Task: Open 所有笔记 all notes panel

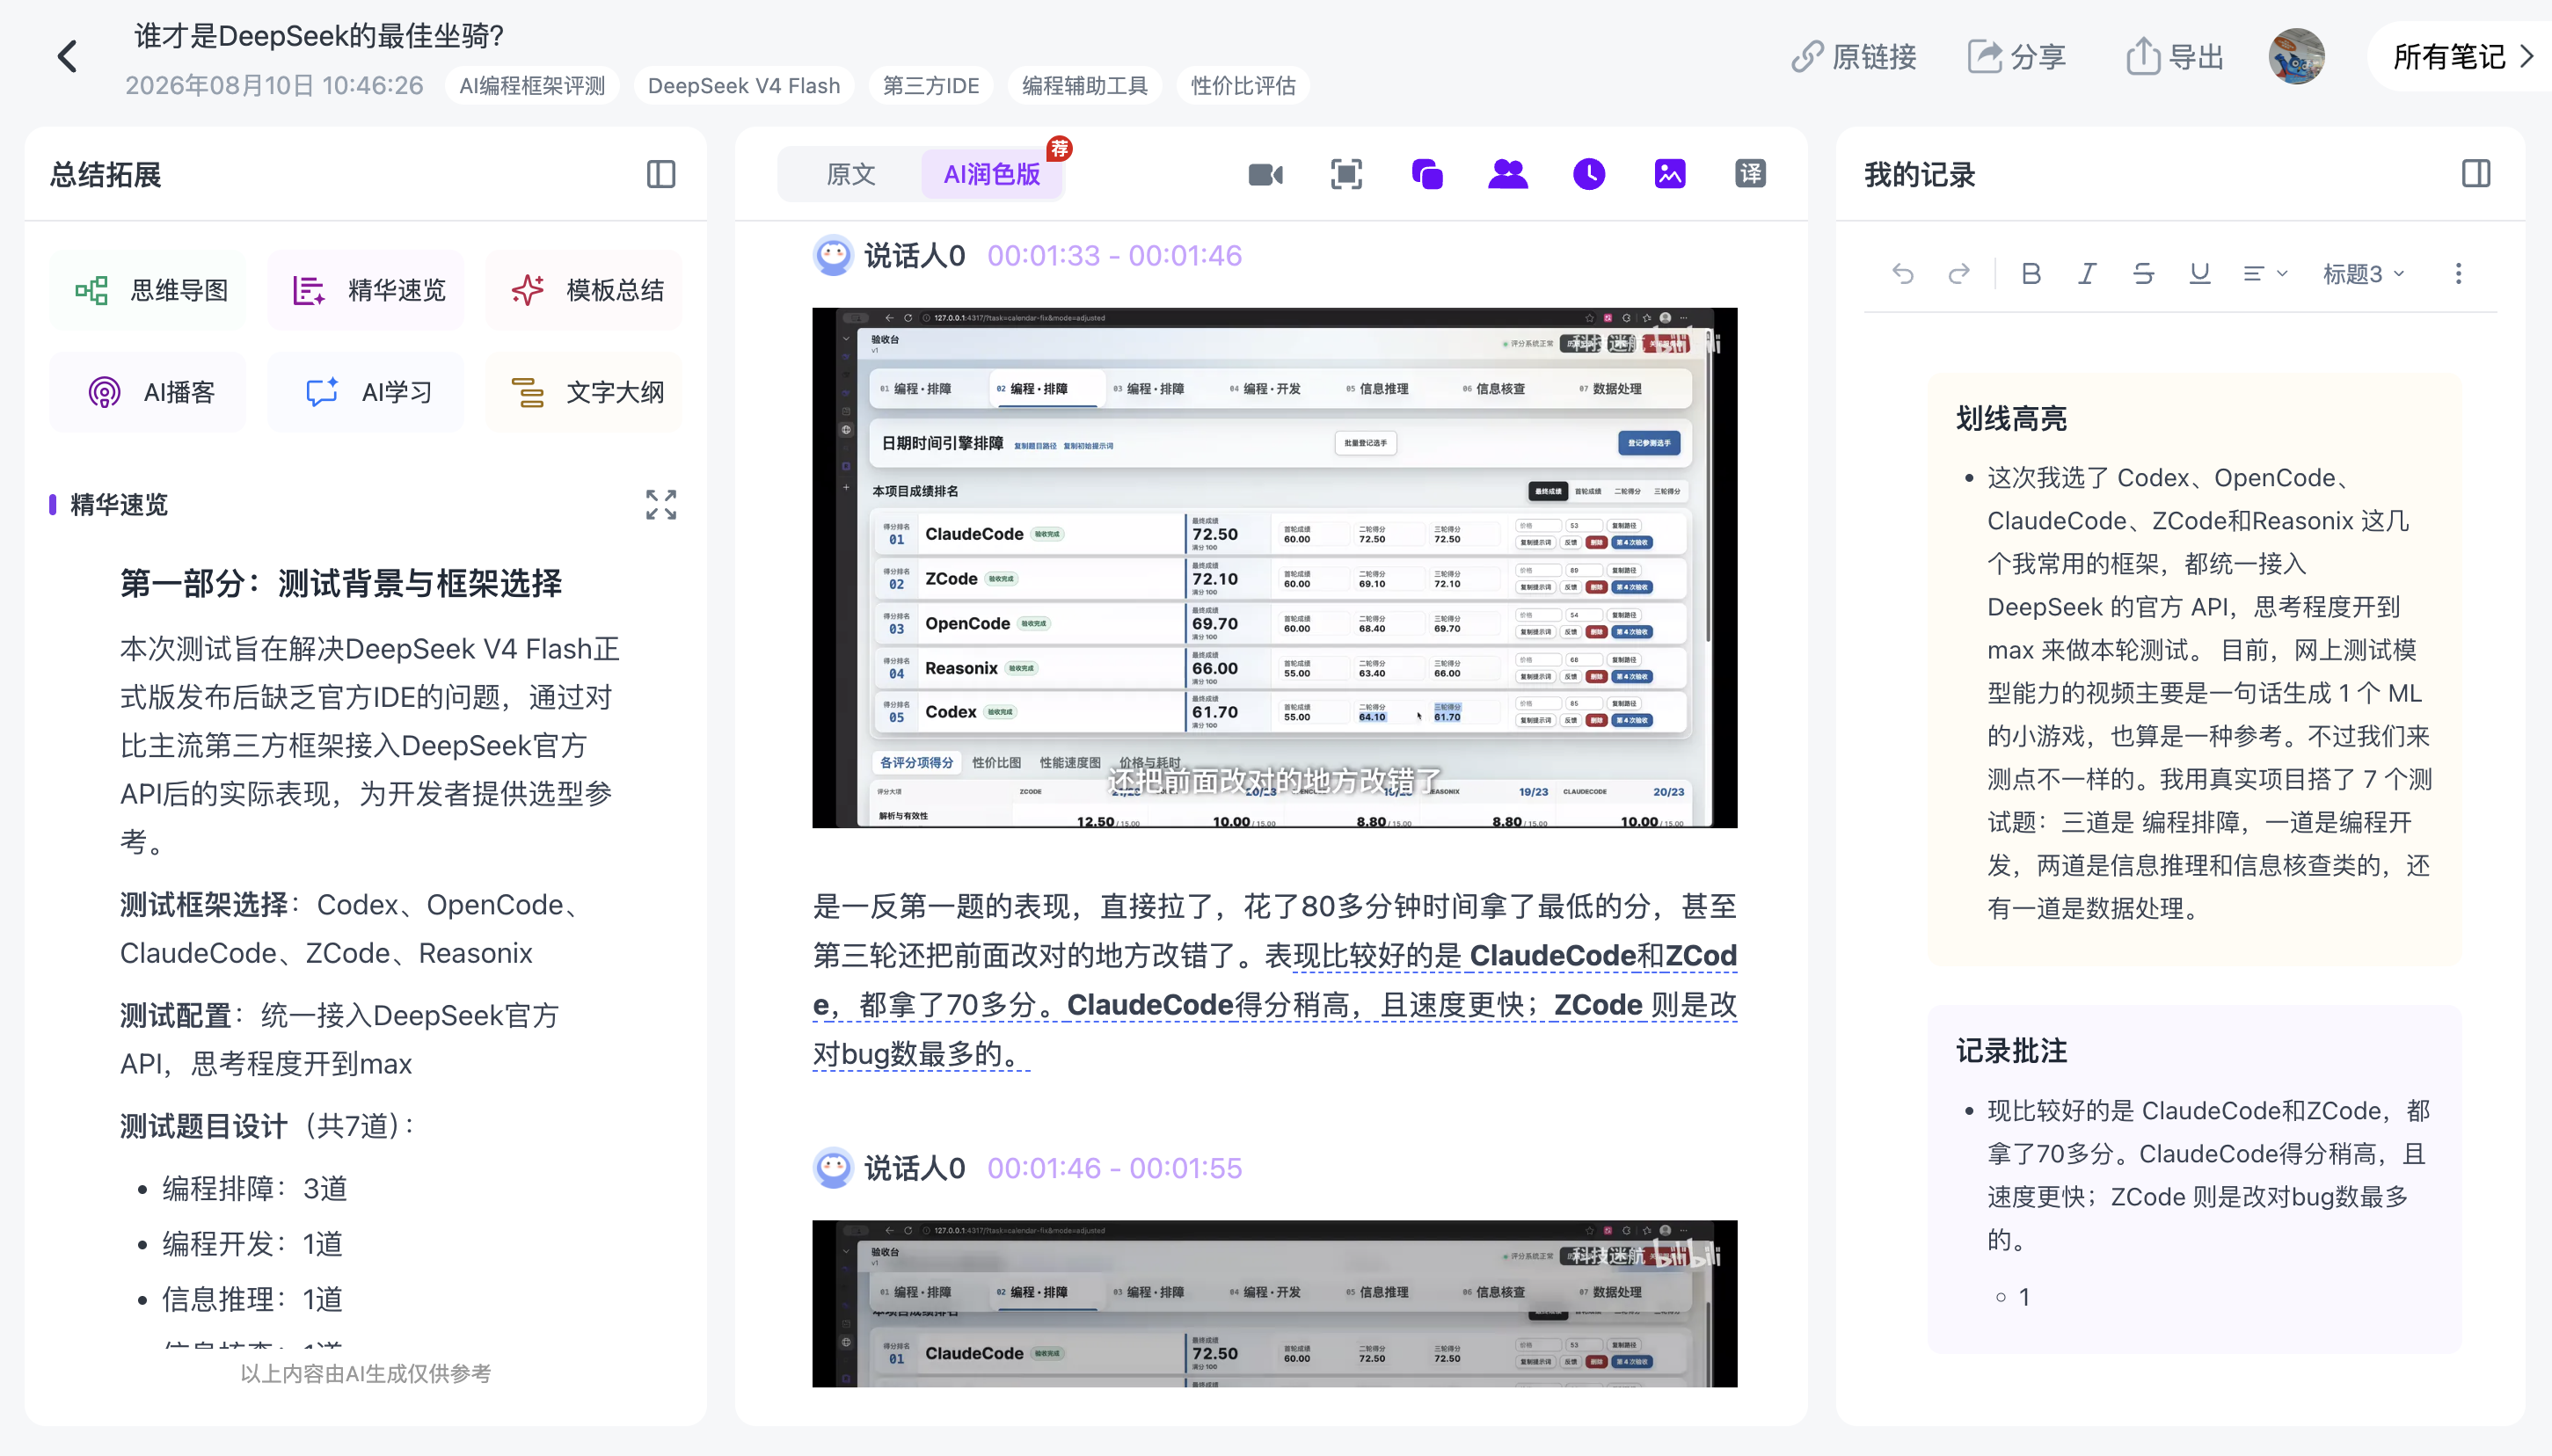Action: pos(2462,57)
